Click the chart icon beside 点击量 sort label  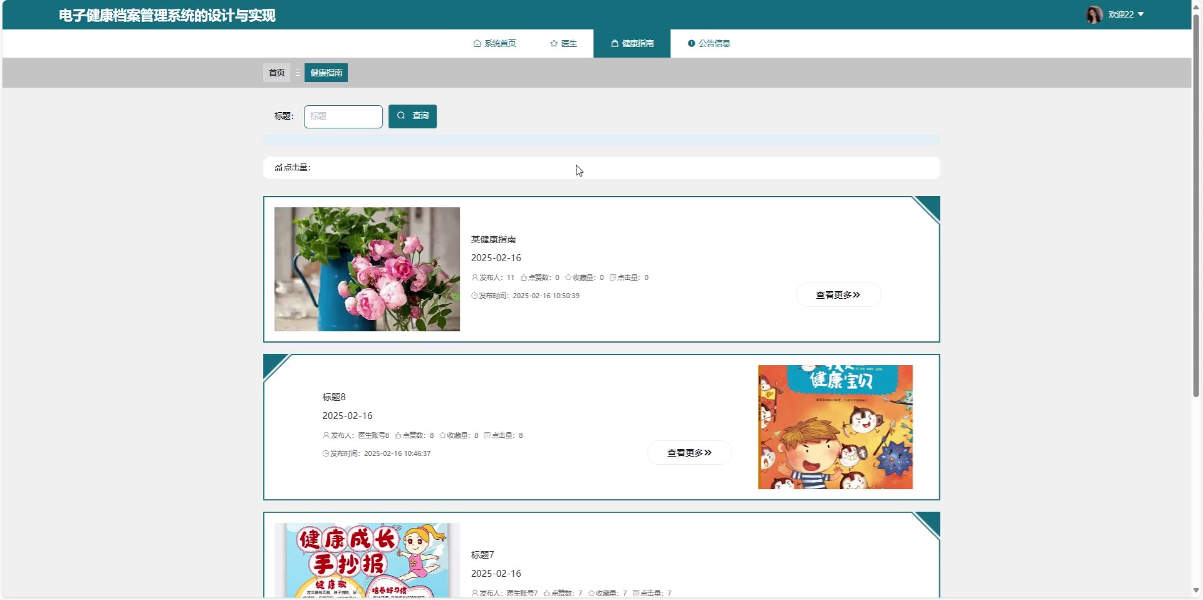[x=278, y=168]
